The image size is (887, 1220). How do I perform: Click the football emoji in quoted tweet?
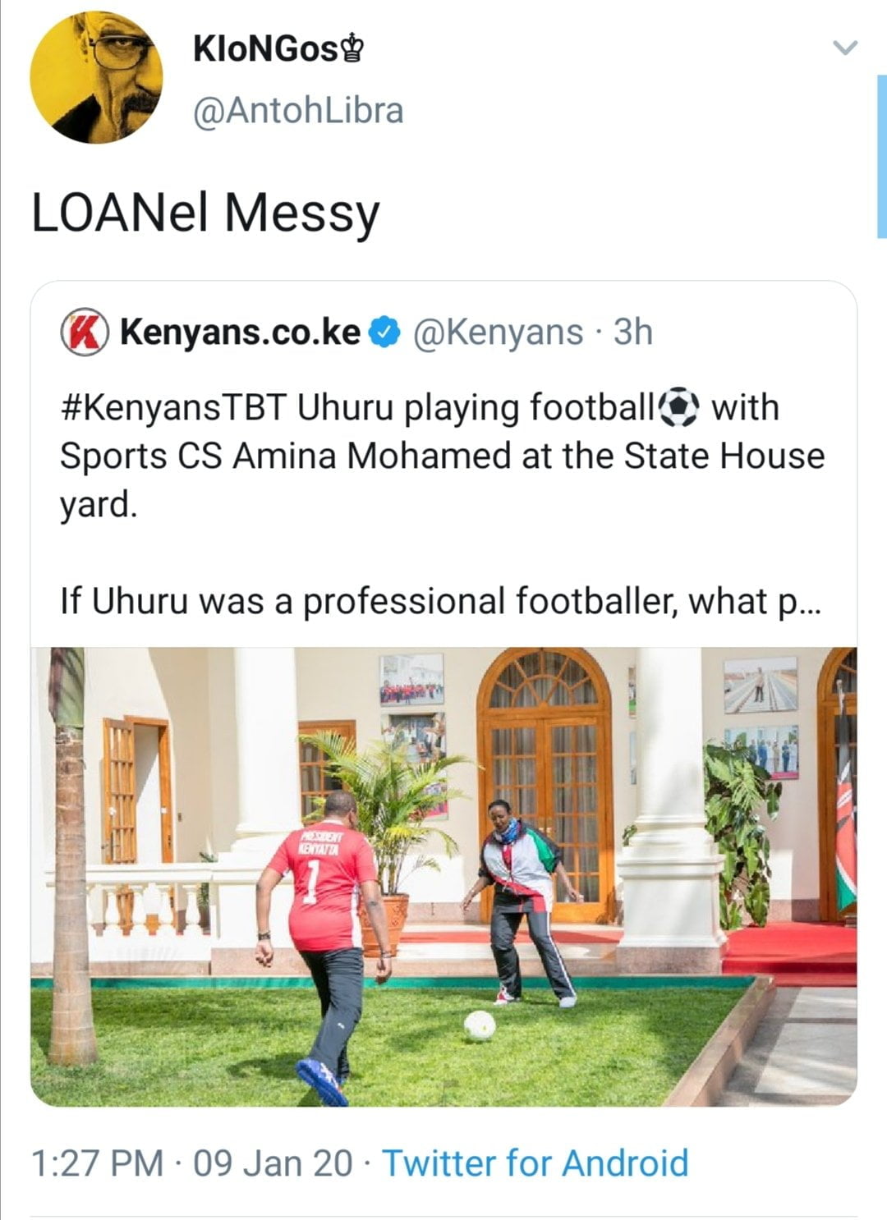pyautogui.click(x=679, y=407)
